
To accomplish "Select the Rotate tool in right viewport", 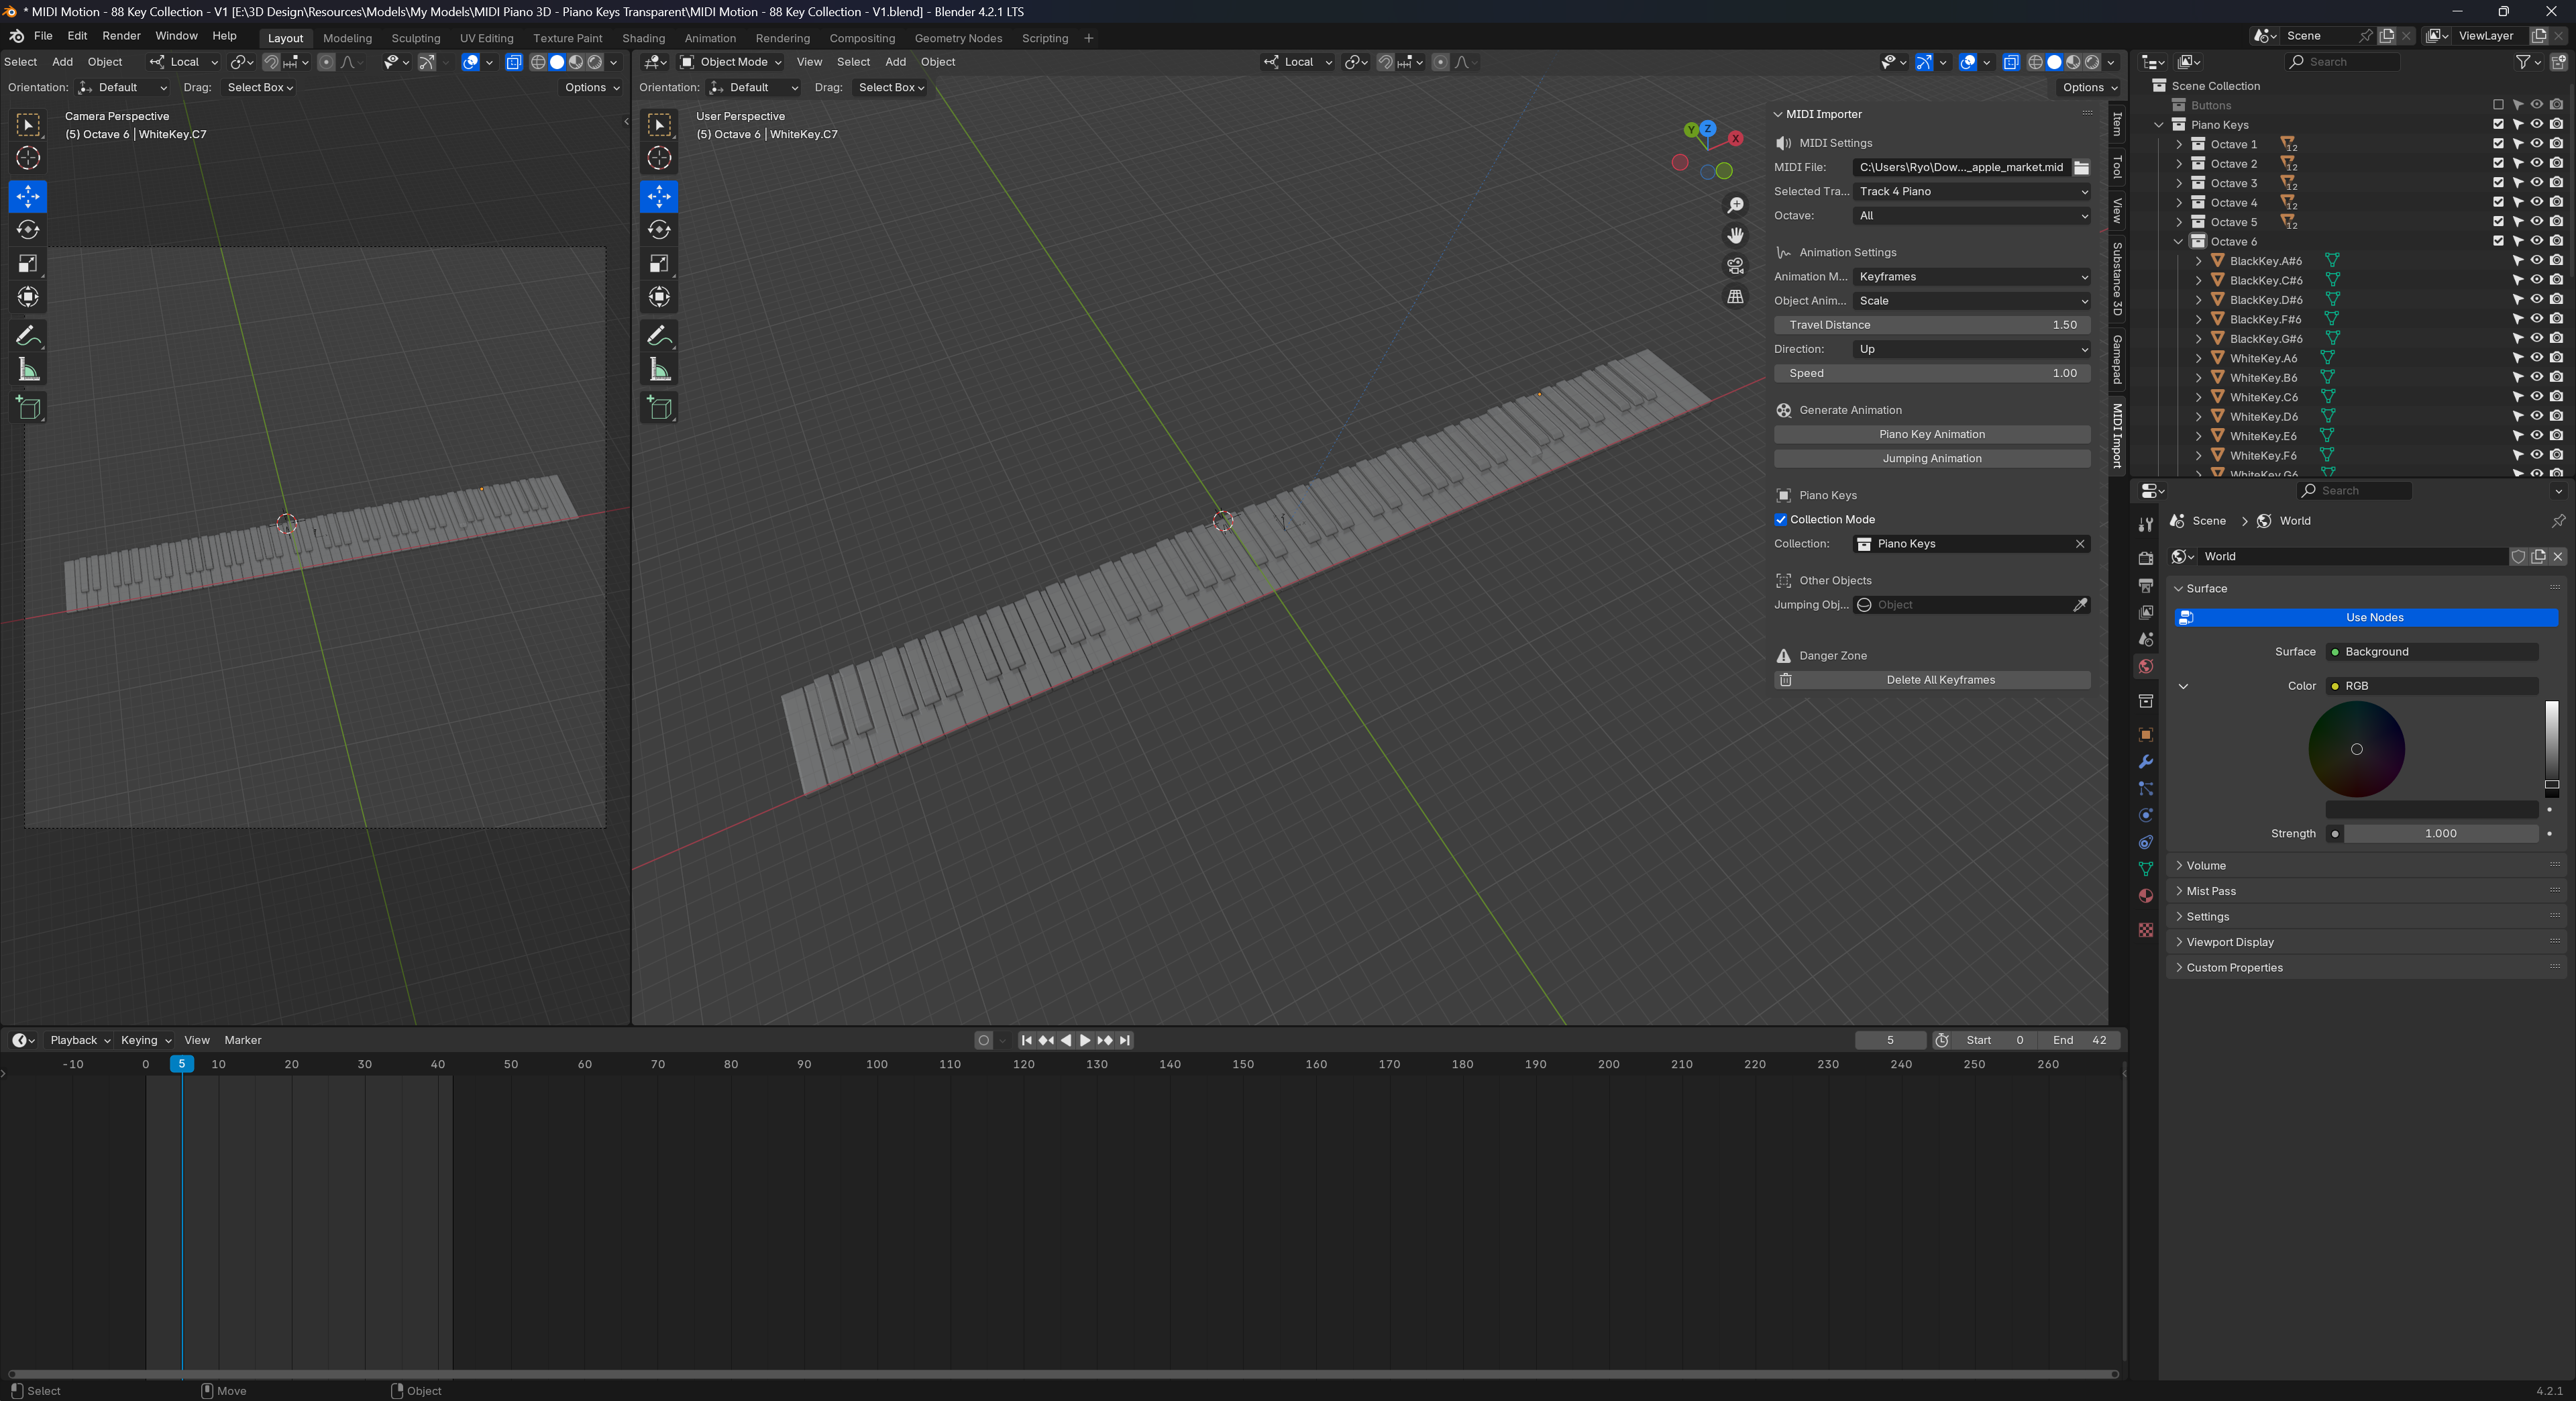I will coord(659,230).
